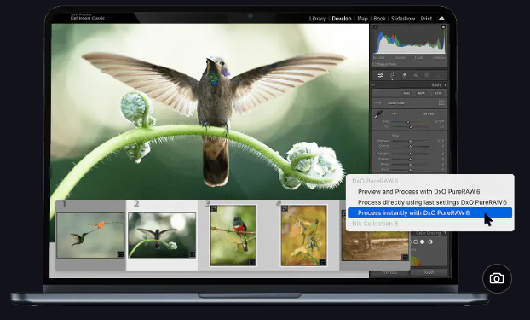Open the Slideshow module
Screen dimensions: 530x320
tap(403, 19)
